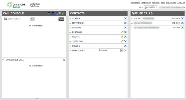Screen dimensions: 186x100
Task: Select the MACDCC queue name
Action: click(138, 19)
